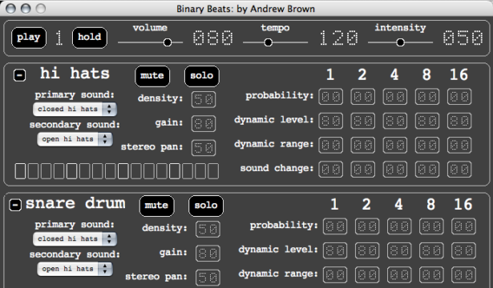Select hi hats gain field
Image resolution: width=493 pixels, height=288 pixels.
tap(204, 124)
